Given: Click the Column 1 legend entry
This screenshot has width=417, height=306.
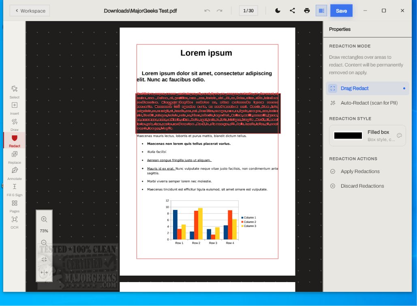Looking at the screenshot, I should [x=249, y=217].
